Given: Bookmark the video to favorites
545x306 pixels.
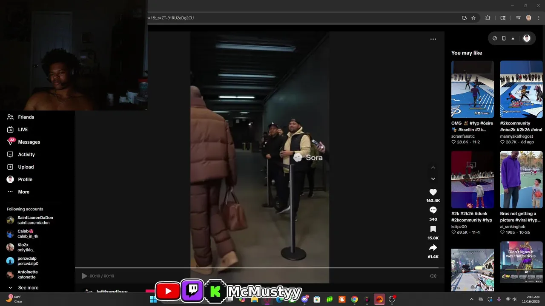Looking at the screenshot, I should [433, 229].
